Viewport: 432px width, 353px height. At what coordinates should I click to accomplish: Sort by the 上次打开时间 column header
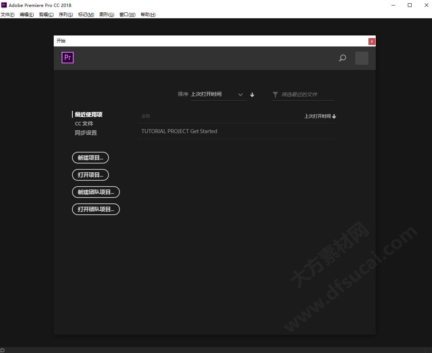(x=320, y=116)
